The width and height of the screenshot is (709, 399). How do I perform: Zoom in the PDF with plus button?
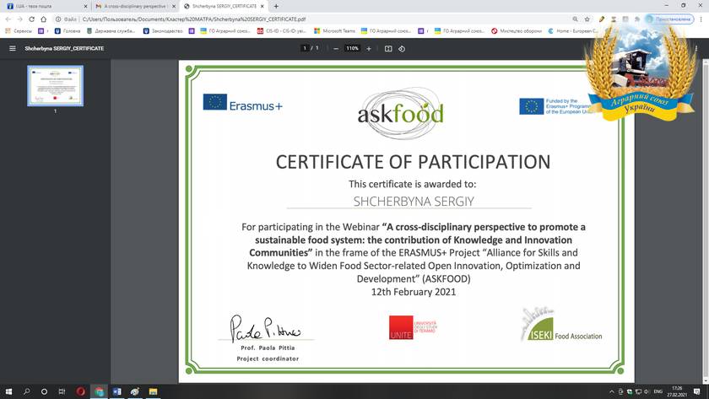(x=369, y=48)
